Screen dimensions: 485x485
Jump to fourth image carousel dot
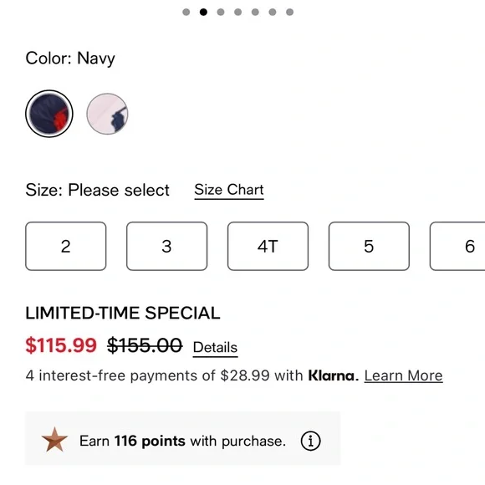coord(237,12)
